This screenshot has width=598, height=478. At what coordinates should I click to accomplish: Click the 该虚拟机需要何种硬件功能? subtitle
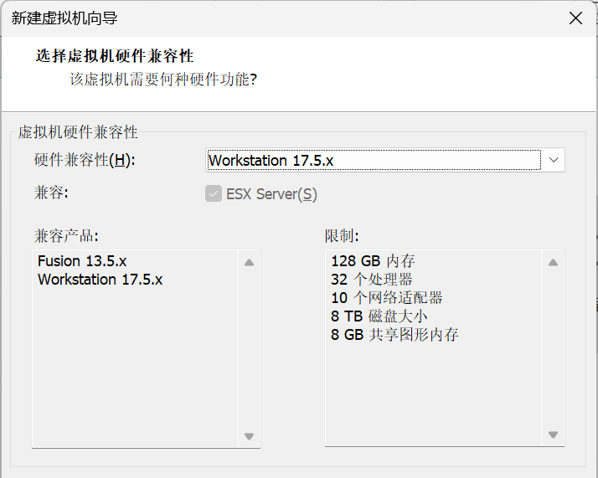point(163,80)
